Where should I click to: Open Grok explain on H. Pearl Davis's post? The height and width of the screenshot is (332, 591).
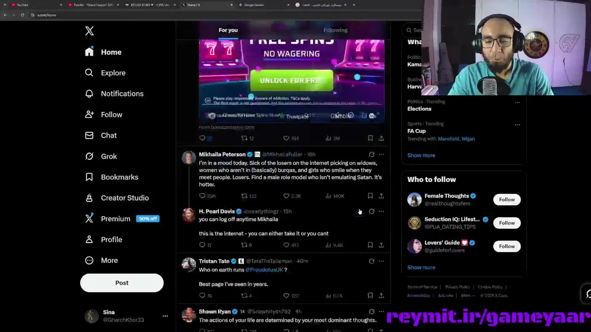click(x=372, y=211)
